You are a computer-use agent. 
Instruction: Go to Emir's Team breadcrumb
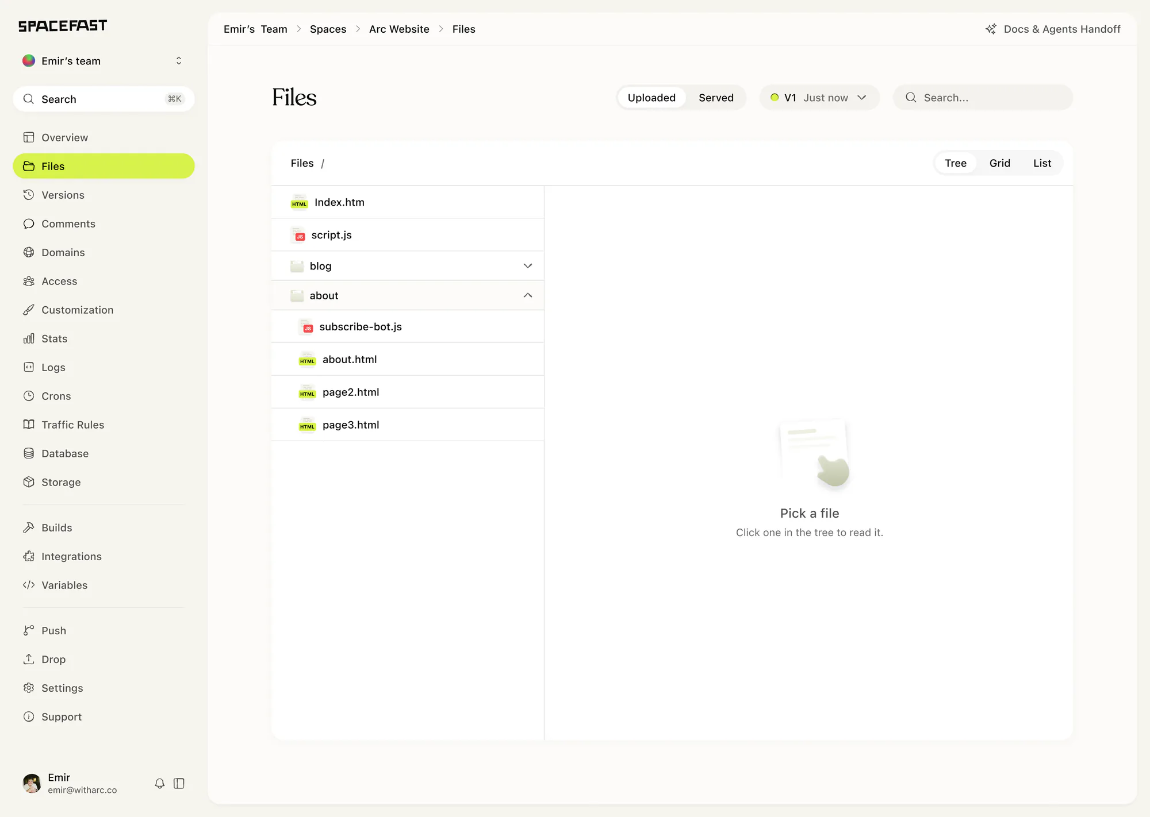[x=255, y=29]
